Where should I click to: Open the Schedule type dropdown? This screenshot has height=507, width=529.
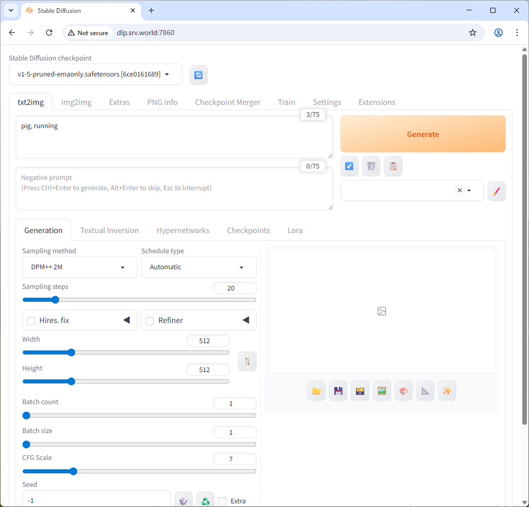(198, 267)
